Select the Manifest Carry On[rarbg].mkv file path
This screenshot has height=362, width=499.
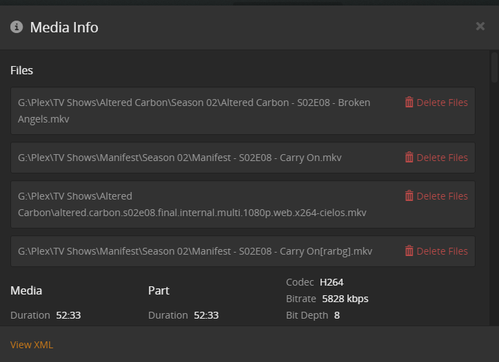tap(194, 251)
